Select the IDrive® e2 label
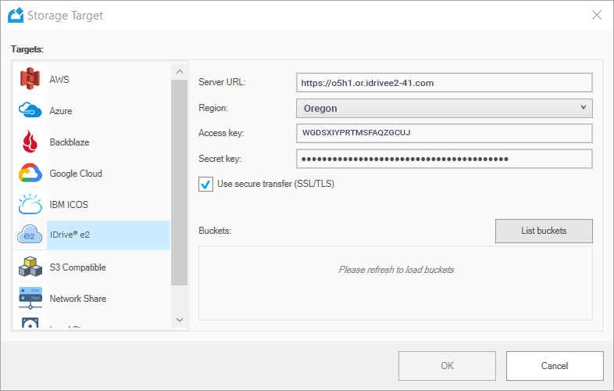614x391 pixels. pyautogui.click(x=70, y=235)
